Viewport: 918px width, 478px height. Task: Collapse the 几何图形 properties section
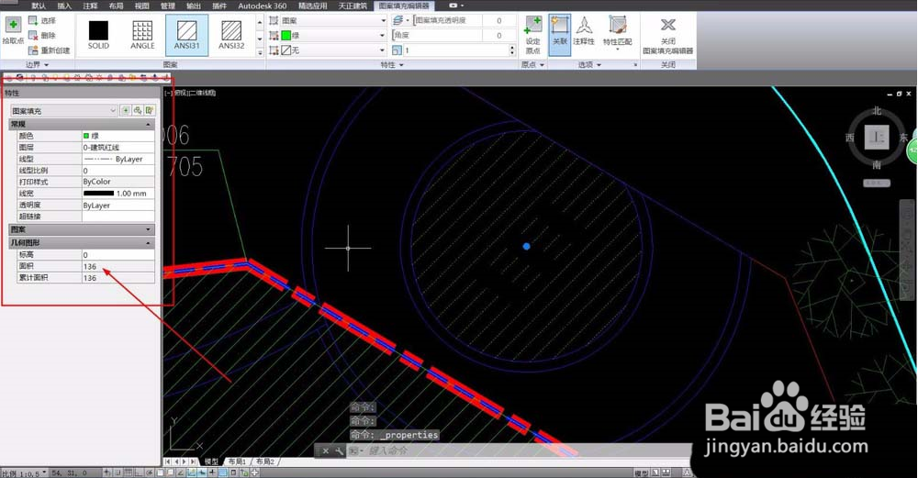[x=82, y=242]
